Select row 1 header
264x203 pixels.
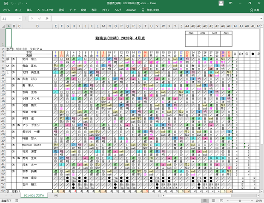tap(3, 38)
